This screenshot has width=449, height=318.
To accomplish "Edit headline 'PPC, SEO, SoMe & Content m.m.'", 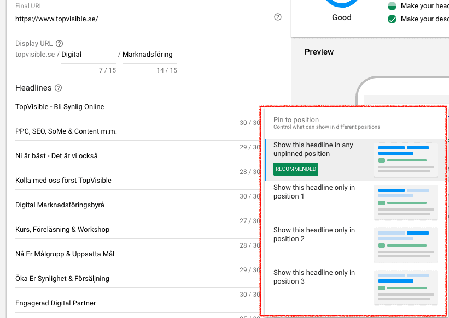I will (137, 131).
